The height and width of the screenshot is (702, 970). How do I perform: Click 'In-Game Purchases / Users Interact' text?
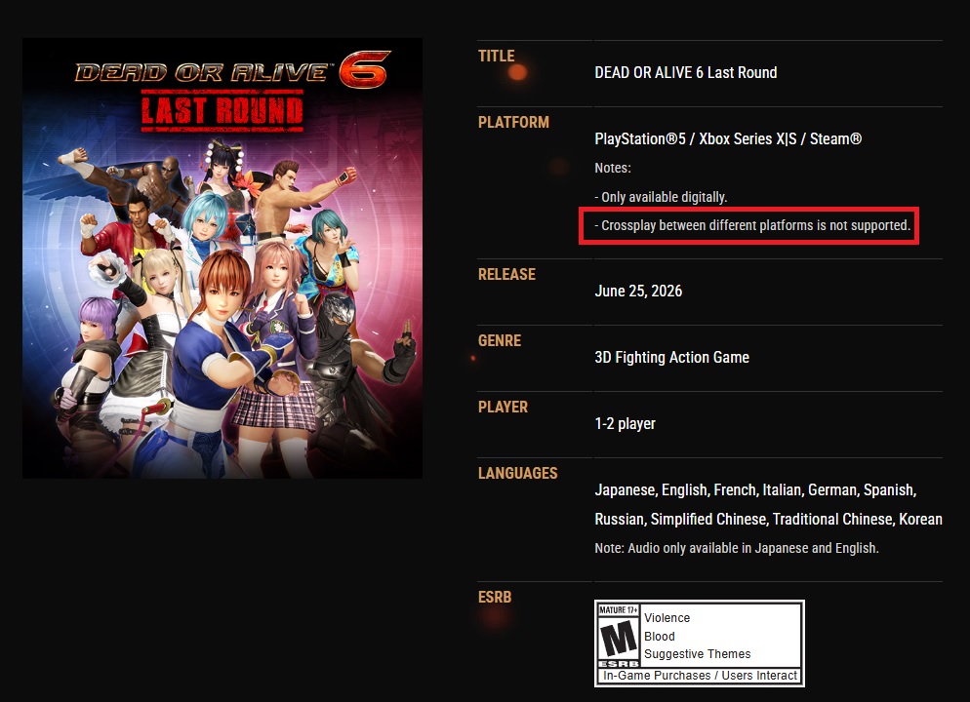pyautogui.click(x=700, y=676)
